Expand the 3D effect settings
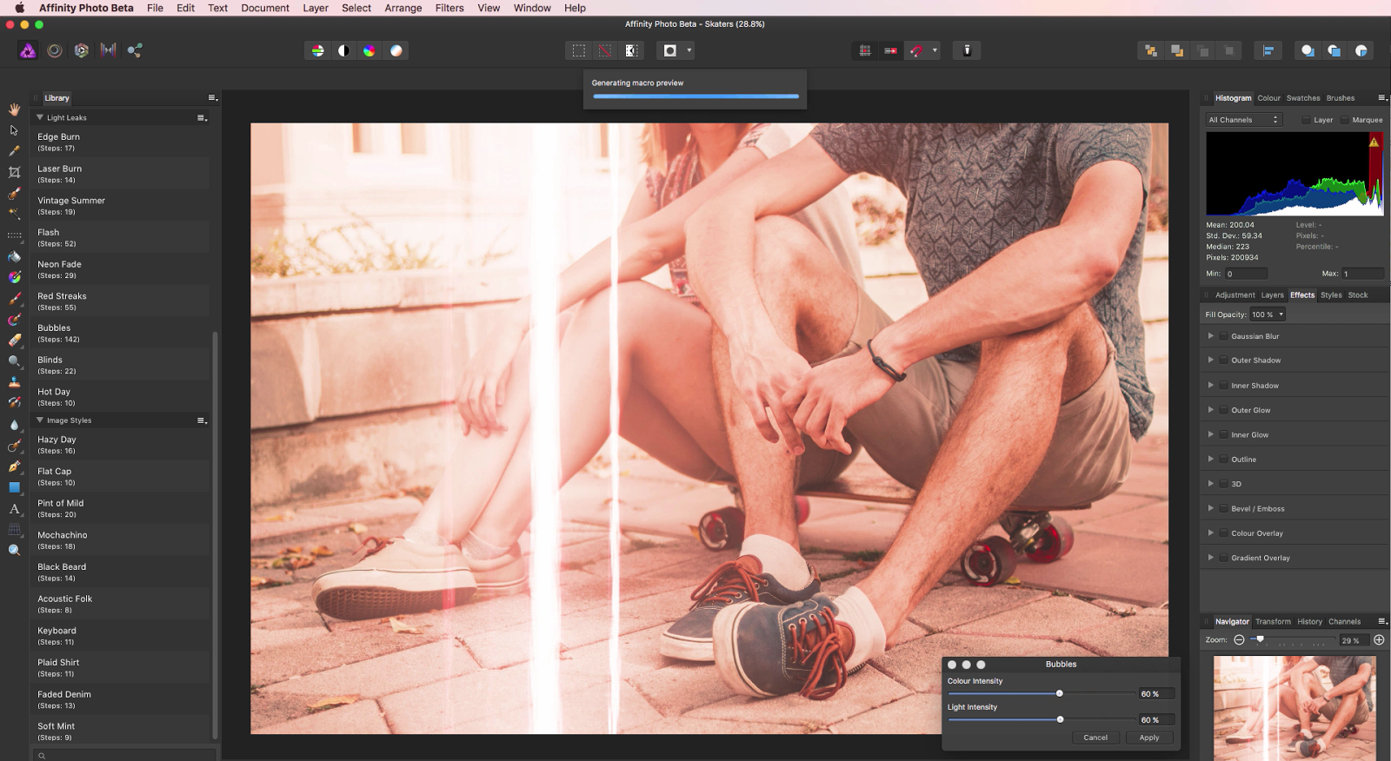The width and height of the screenshot is (1391, 761). (x=1210, y=483)
